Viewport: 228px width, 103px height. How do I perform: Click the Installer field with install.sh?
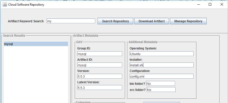point(161,65)
